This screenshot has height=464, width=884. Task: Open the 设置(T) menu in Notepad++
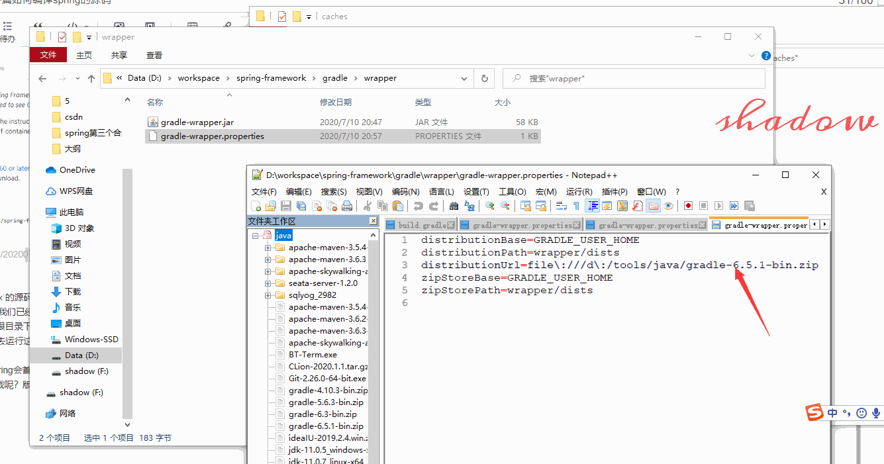(477, 191)
